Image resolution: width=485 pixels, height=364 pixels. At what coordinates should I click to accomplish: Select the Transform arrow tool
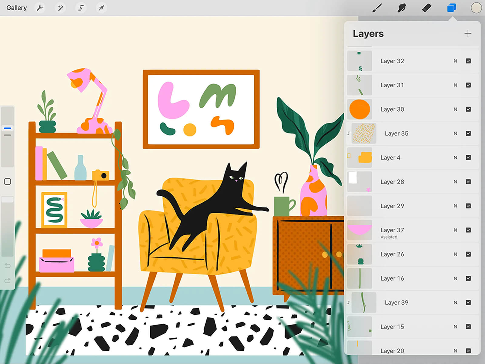coord(101,8)
